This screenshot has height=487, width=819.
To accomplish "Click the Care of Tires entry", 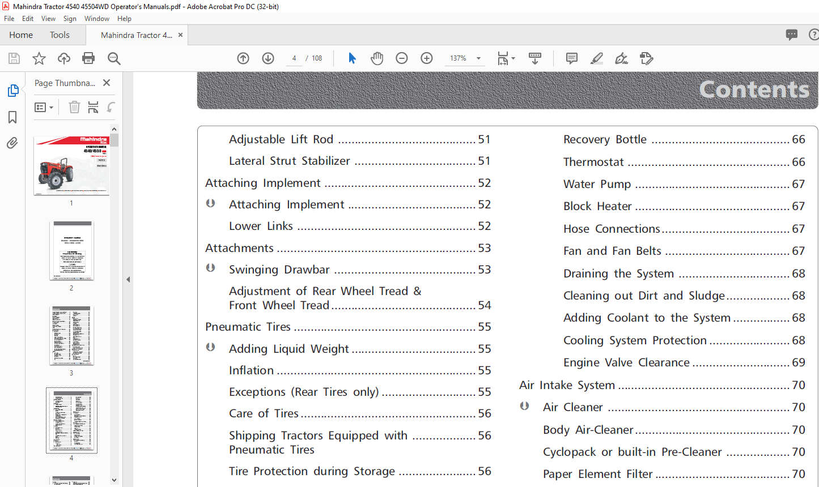I will coord(360,413).
